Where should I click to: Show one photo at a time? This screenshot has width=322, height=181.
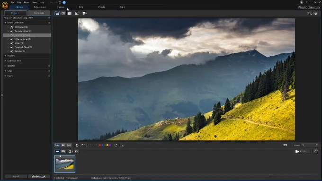[57, 145]
